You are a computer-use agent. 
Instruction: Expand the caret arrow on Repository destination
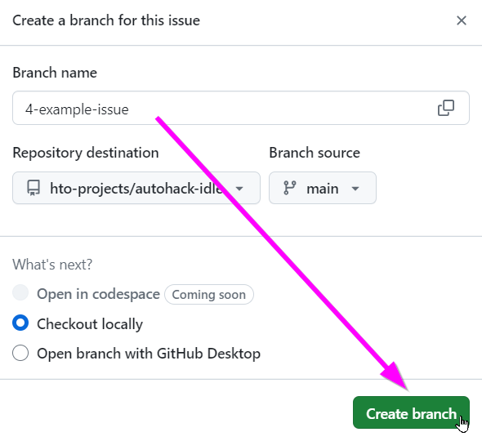coord(239,189)
